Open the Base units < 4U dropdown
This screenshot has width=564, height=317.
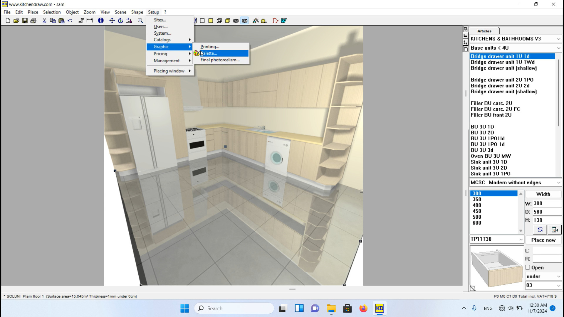(558, 48)
